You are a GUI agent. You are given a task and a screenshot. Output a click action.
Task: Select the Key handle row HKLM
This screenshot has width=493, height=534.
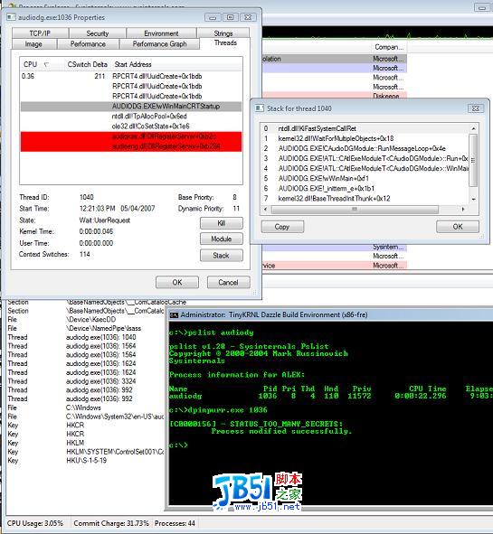tap(85, 443)
